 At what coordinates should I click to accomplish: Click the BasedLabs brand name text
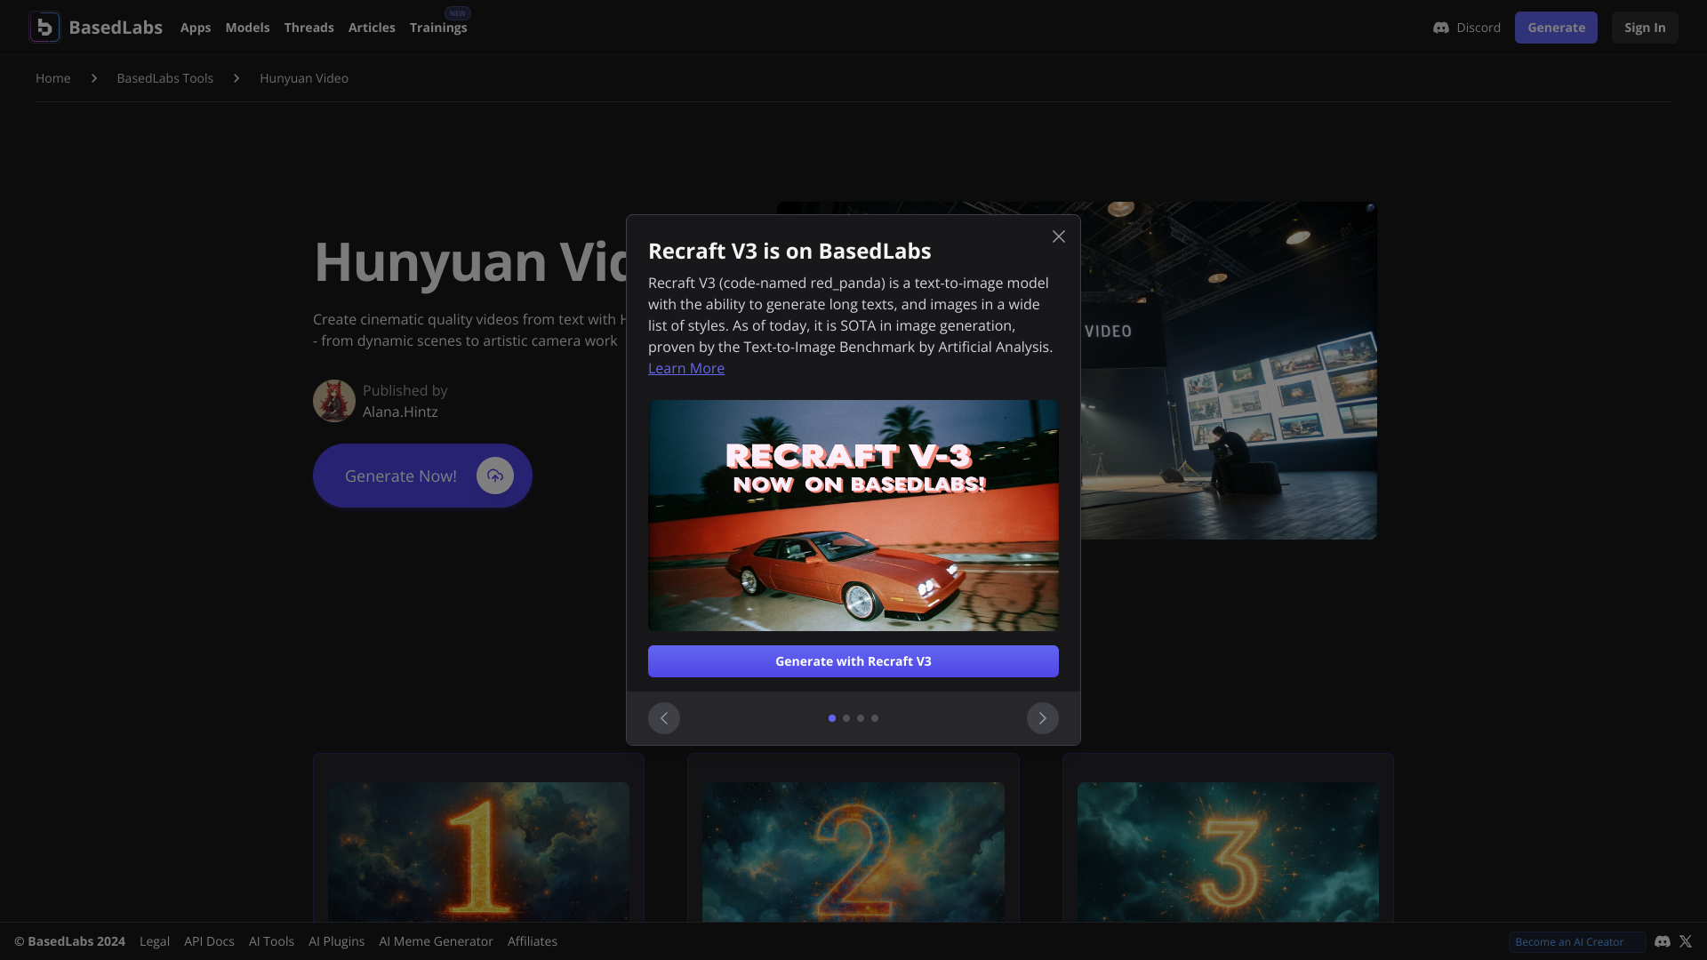pos(116,28)
